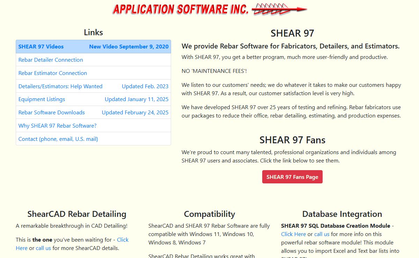Click 'call us' in ShearCAD Rebar Detailing
This screenshot has width=419, height=258.
[x=43, y=248]
